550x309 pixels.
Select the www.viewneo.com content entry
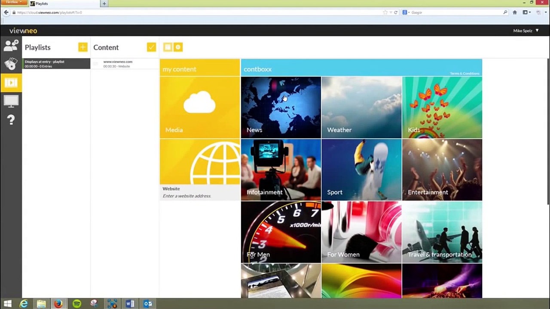click(125, 64)
